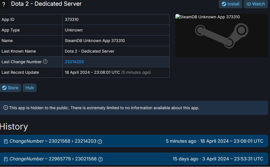Click help icon beside Last Change Number
The image size is (270, 167).
45,61
